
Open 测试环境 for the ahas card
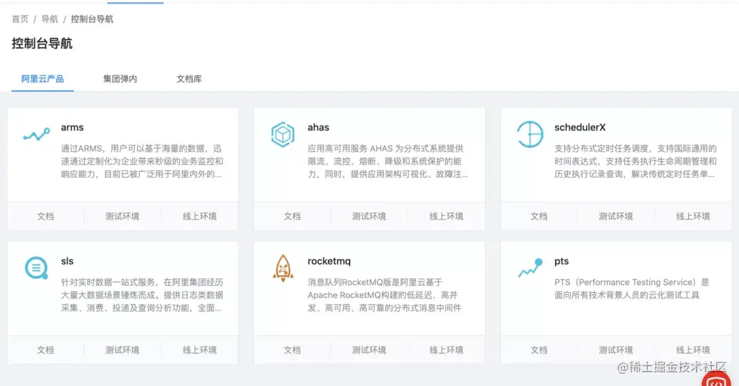tap(369, 216)
